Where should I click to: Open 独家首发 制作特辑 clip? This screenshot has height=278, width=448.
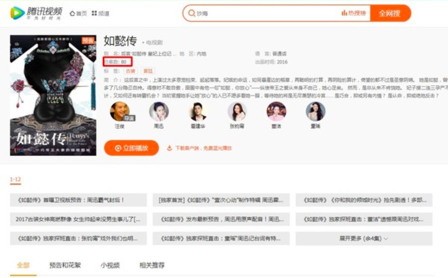221,200
